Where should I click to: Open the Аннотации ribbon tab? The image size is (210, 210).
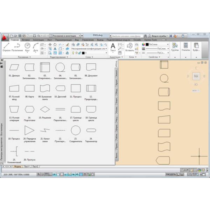38,40
